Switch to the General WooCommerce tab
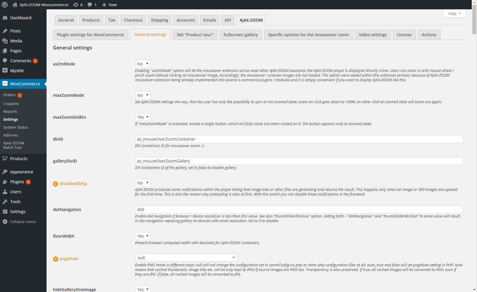Screen dimensions: 477x292 66,20
